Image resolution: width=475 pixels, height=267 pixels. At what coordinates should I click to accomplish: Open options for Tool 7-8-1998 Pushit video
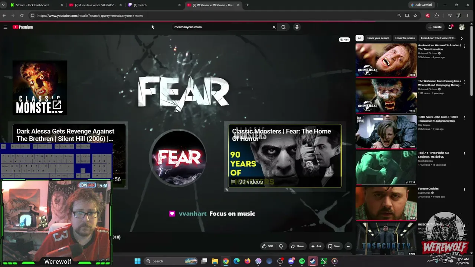pos(465,154)
